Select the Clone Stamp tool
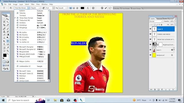The width and height of the screenshot is (184, 103). tap(4, 32)
